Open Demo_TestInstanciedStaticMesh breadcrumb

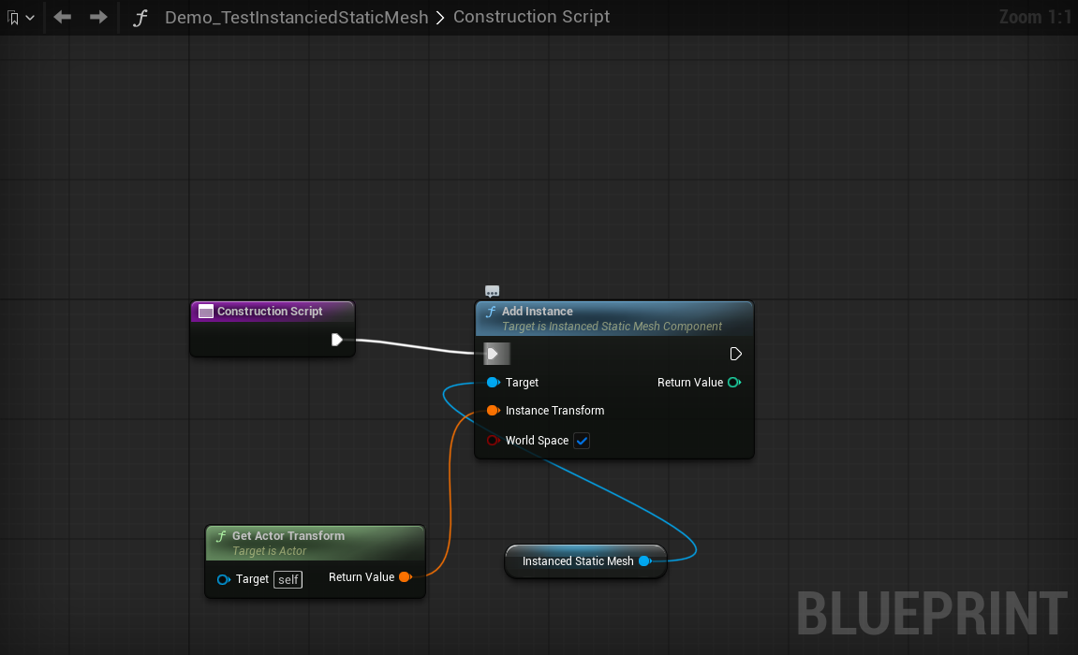coord(296,17)
